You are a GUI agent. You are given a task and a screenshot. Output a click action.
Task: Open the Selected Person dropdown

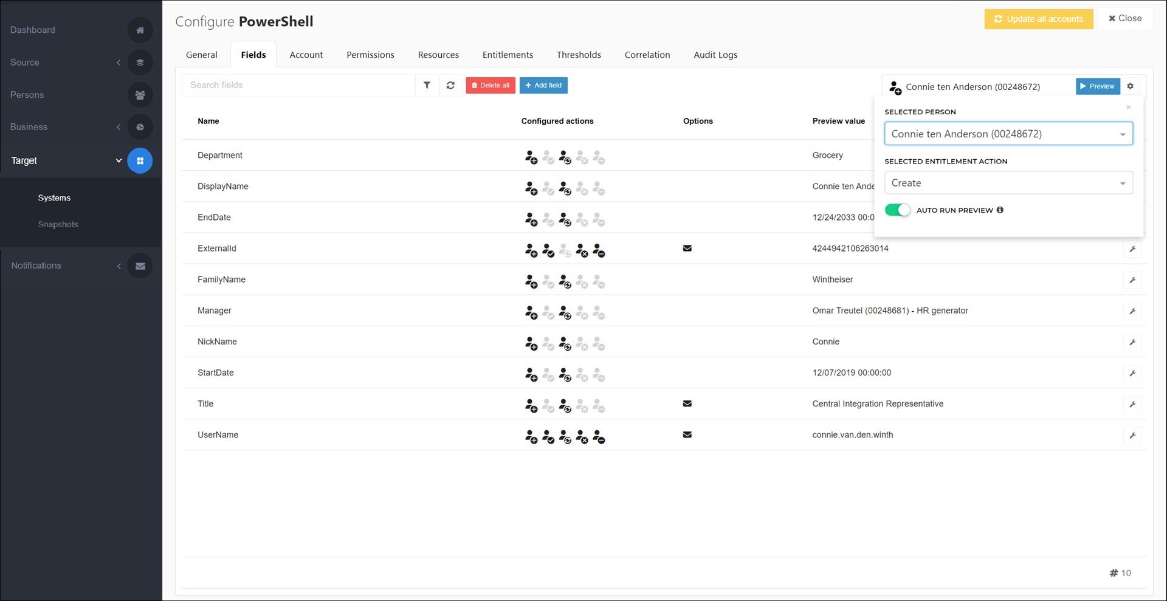tap(1008, 134)
